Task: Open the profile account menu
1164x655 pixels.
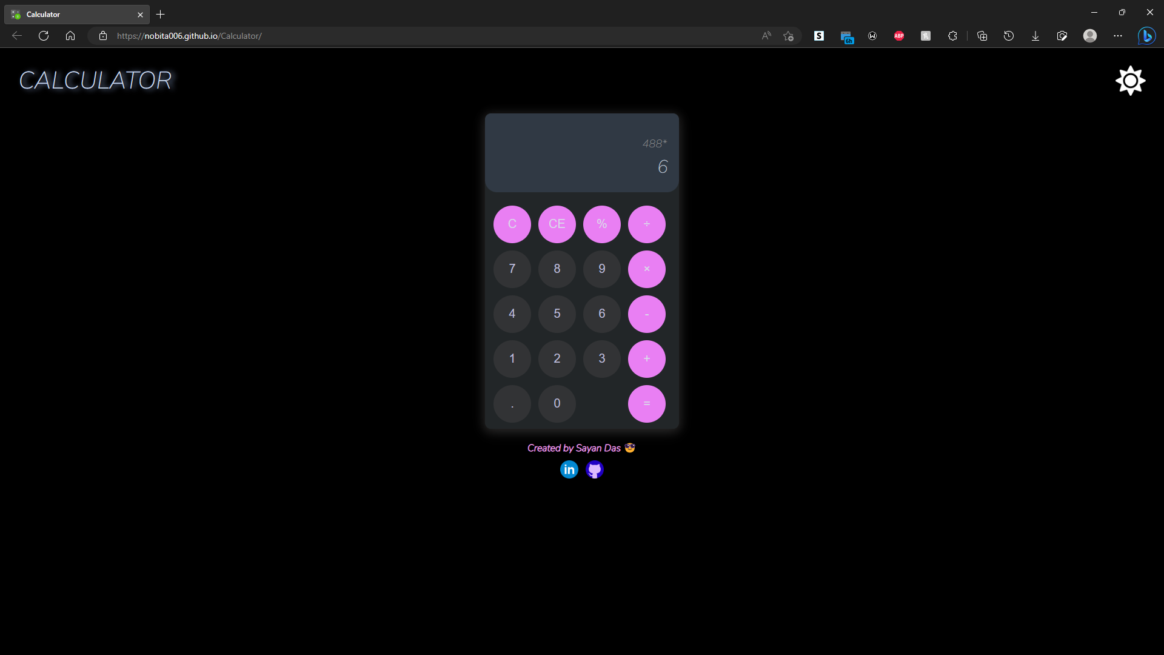Action: point(1091,36)
